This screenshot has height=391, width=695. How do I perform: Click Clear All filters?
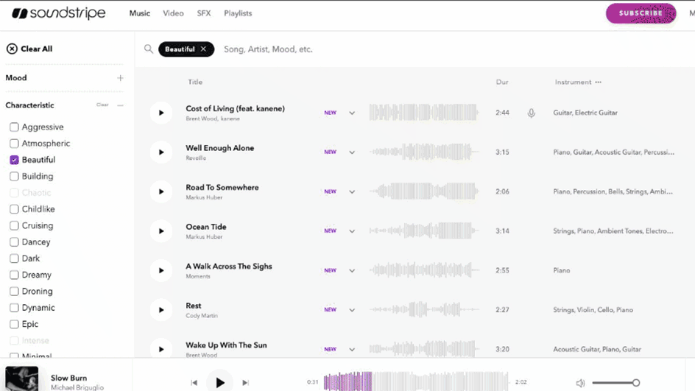click(x=29, y=49)
